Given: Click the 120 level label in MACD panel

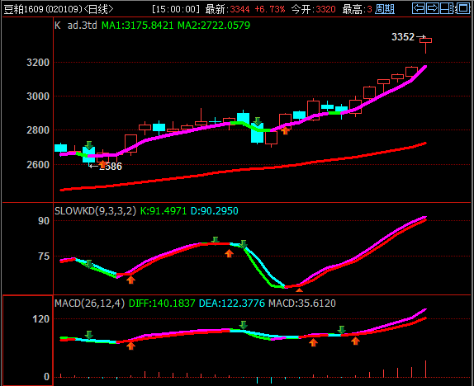Looking at the screenshot, I should point(40,319).
